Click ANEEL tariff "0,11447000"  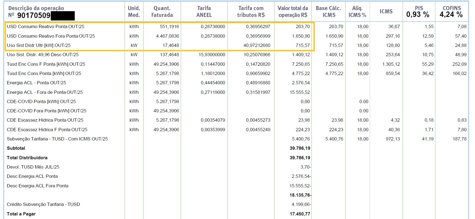[x=213, y=64]
